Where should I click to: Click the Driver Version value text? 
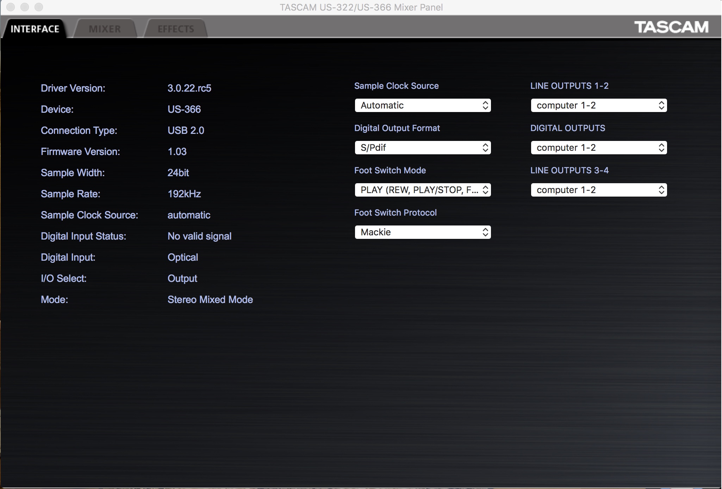189,88
